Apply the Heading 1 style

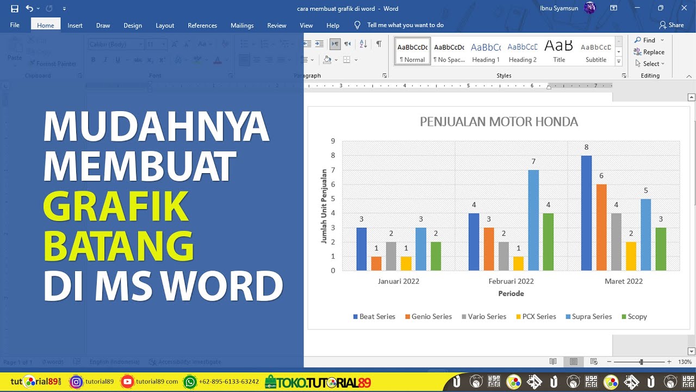[x=486, y=51]
